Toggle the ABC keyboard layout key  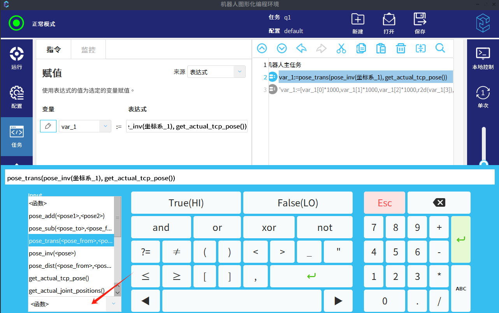(x=461, y=288)
